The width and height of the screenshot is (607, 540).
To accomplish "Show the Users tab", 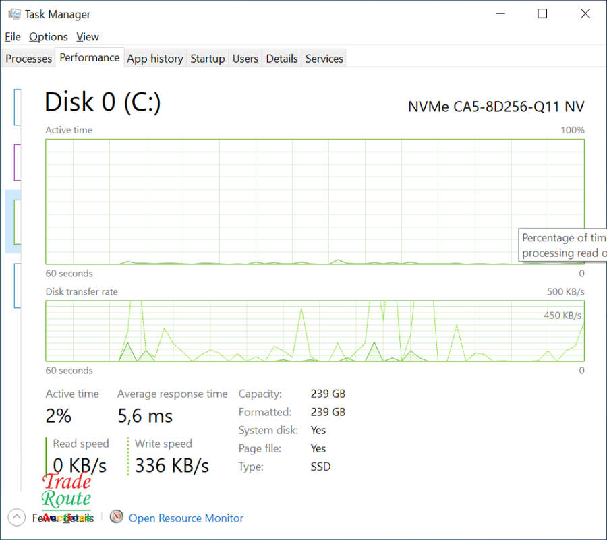I will pos(245,59).
